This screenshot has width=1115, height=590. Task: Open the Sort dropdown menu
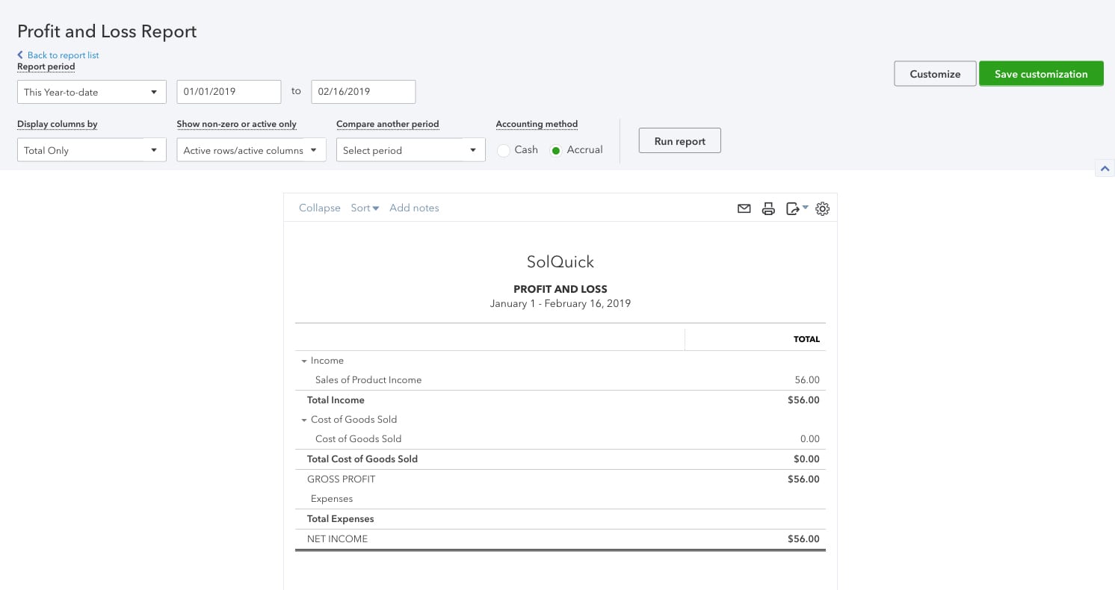(x=365, y=208)
